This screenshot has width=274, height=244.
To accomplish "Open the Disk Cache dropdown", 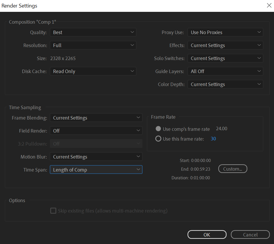I will [93, 71].
